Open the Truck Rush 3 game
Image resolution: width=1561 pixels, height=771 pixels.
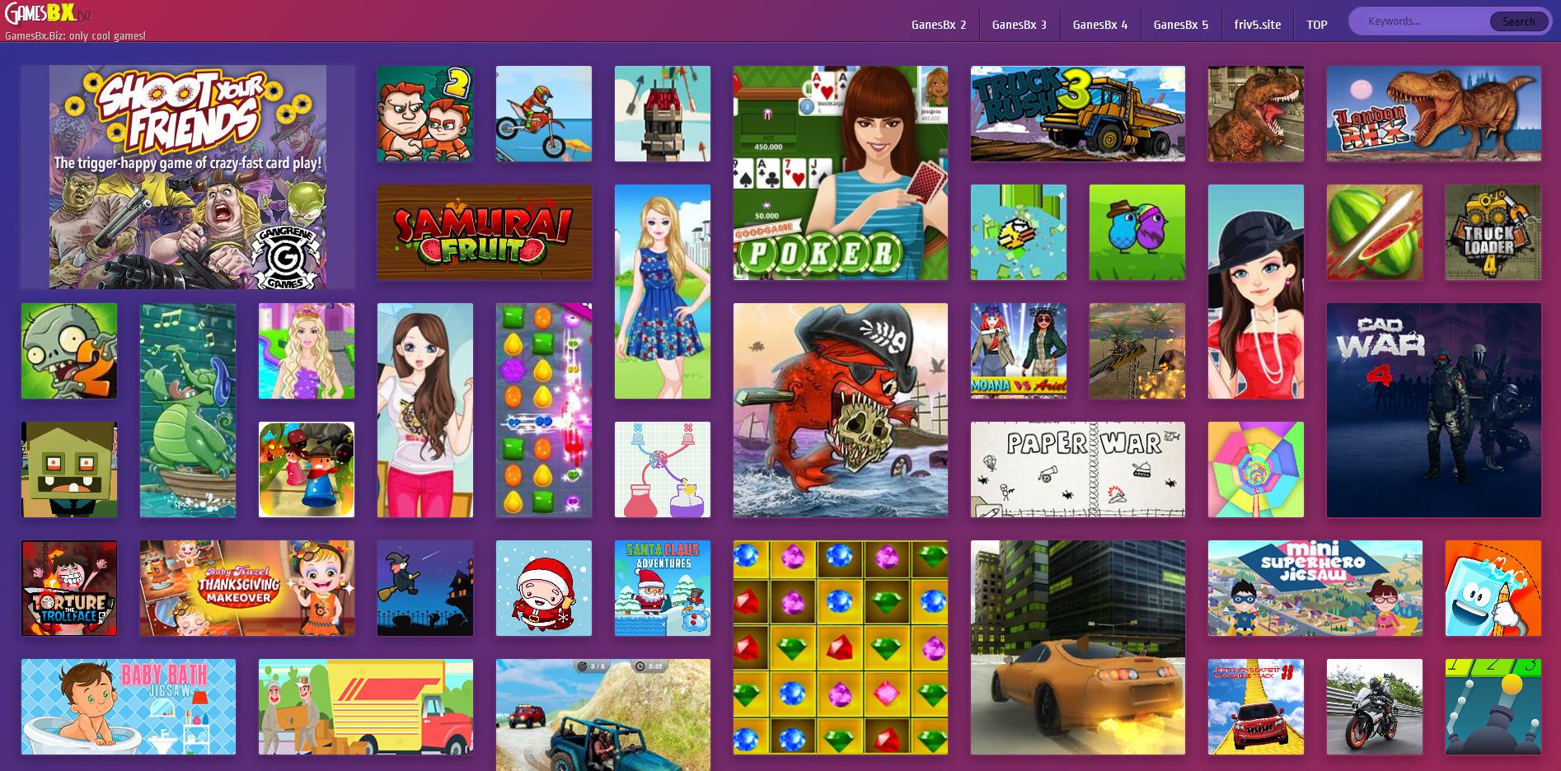pyautogui.click(x=1076, y=114)
